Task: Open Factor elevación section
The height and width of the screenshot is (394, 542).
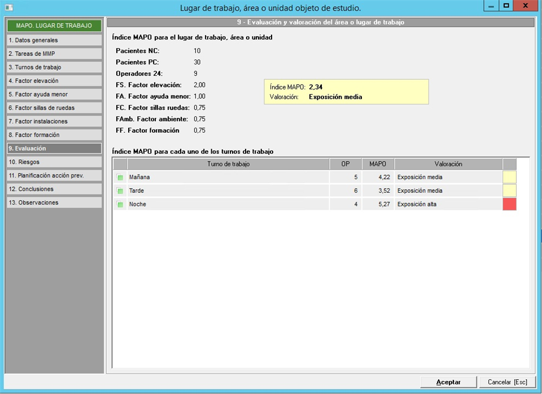Action: point(54,81)
